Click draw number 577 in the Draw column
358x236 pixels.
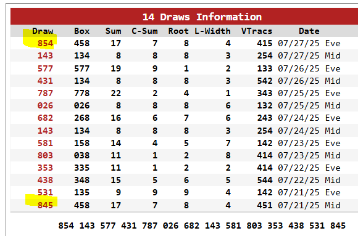pos(45,68)
